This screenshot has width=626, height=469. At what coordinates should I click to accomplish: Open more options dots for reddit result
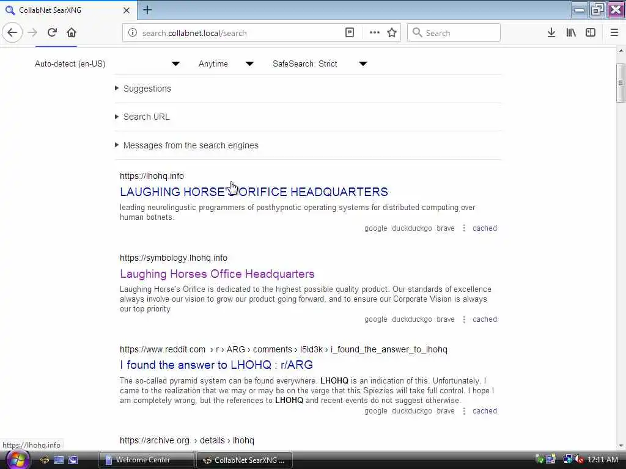(464, 411)
